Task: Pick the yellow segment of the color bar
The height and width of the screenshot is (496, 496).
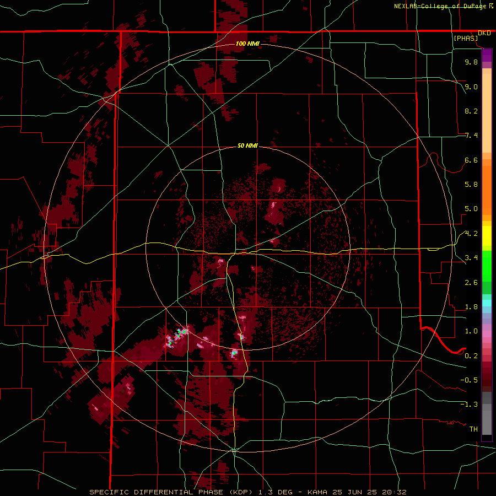Action: pos(487,236)
